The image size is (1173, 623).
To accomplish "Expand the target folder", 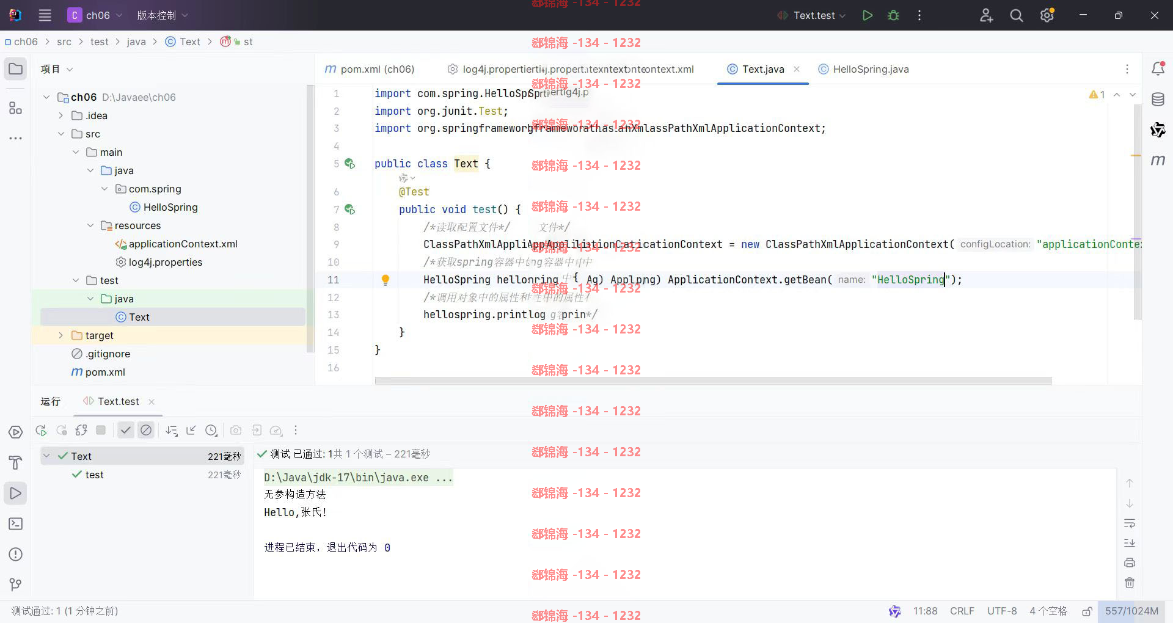I will pyautogui.click(x=60, y=335).
